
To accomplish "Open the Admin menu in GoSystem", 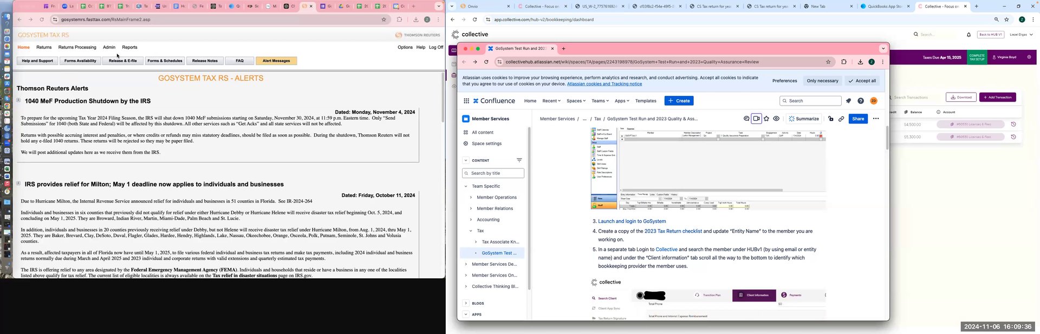I will click(109, 47).
